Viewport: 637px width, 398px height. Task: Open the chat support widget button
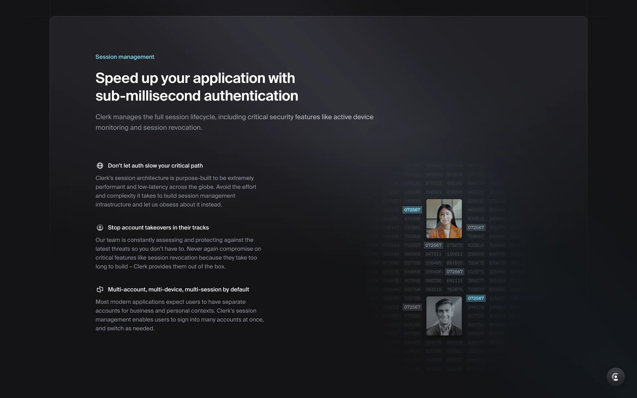pyautogui.click(x=615, y=377)
